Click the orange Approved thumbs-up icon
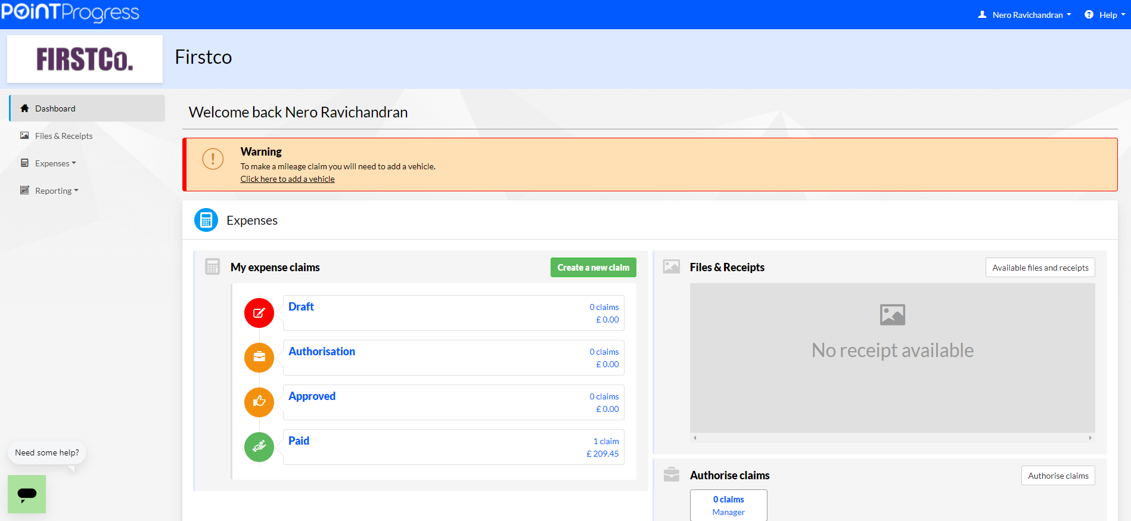 [259, 402]
